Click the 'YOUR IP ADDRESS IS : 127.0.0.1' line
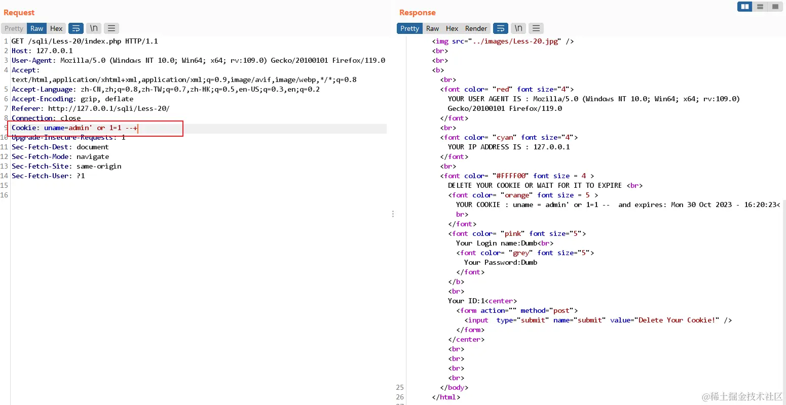The width and height of the screenshot is (786, 405). [509, 147]
